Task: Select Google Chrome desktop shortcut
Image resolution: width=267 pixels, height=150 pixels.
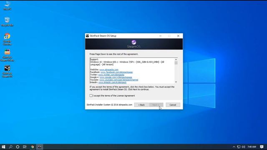Action: [7, 39]
